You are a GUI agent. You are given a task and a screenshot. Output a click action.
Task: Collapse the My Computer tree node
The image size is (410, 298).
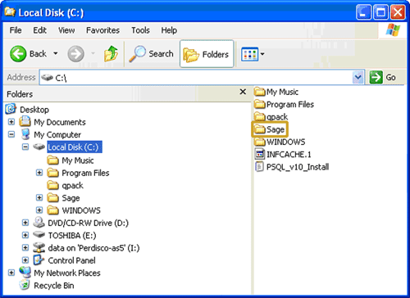tap(11, 134)
